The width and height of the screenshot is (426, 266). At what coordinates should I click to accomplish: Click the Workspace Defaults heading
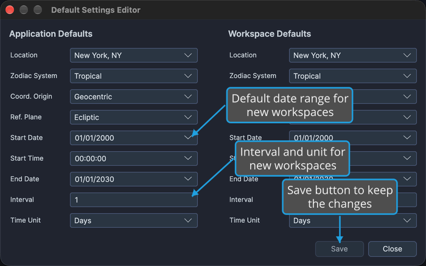[270, 34]
